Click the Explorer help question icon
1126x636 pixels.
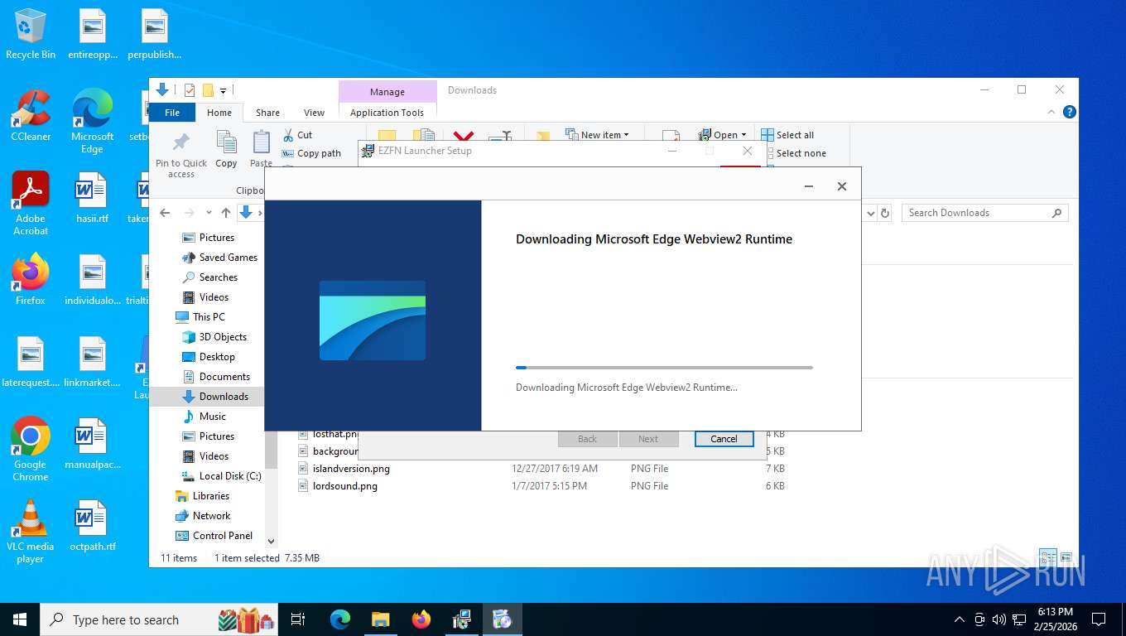[x=1070, y=112]
